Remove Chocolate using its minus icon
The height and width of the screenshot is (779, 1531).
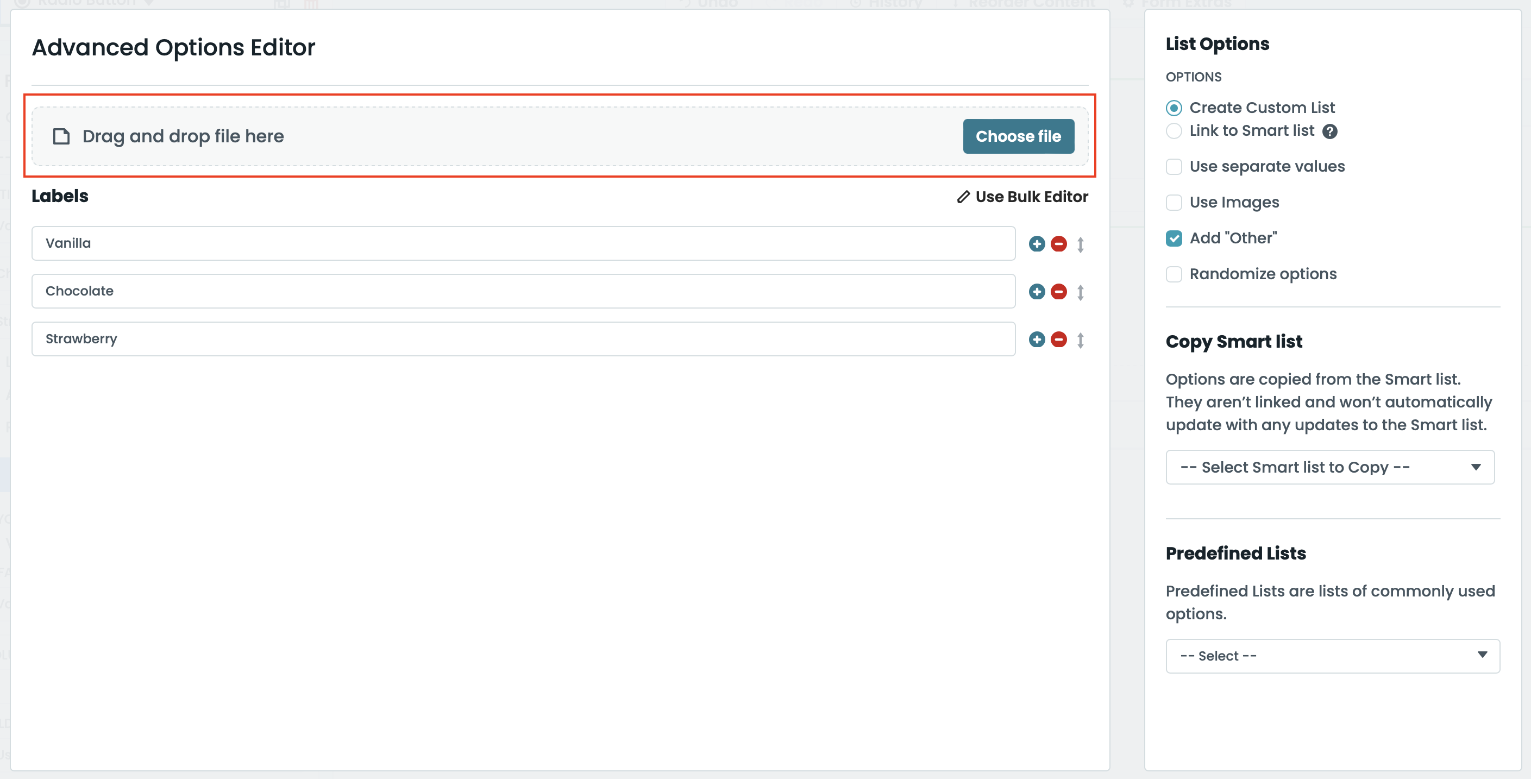(1058, 291)
